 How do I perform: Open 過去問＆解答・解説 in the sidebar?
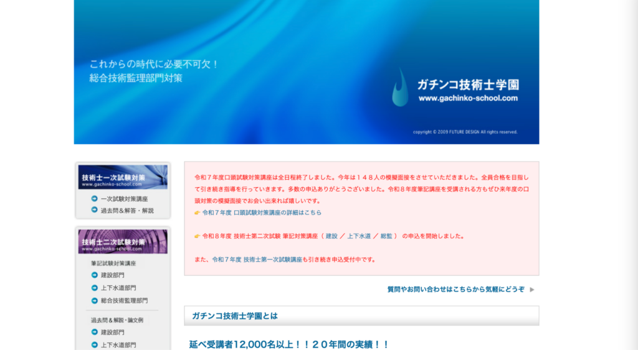127,211
